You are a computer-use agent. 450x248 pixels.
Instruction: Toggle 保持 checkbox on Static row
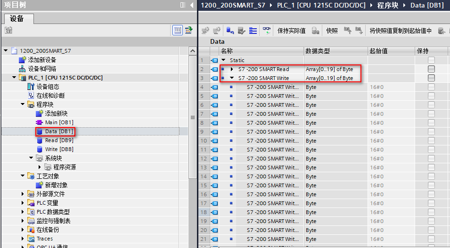[431, 60]
